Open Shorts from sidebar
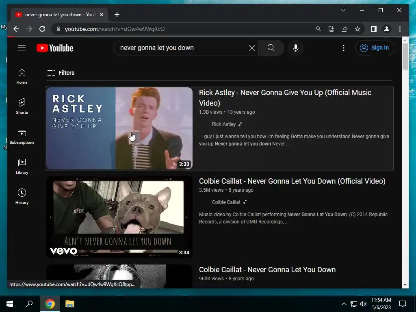The image size is (416, 312). [x=22, y=106]
